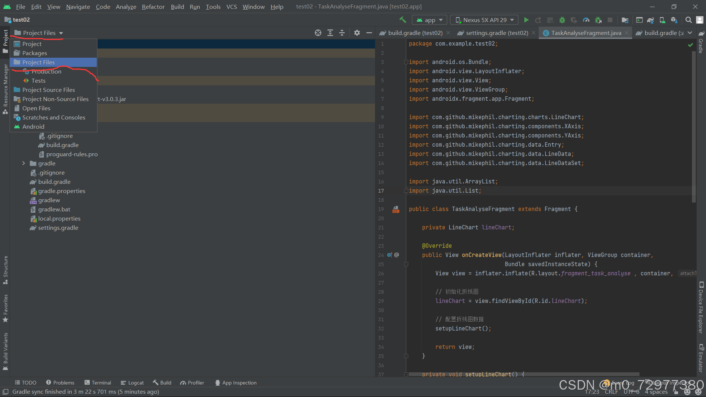706x397 pixels.
Task: Open the Nexus 5X API 29 device dropdown
Action: pyautogui.click(x=484, y=20)
